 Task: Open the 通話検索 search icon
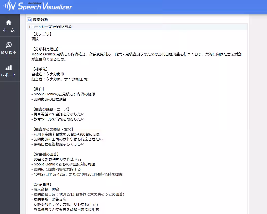[x=9, y=45]
